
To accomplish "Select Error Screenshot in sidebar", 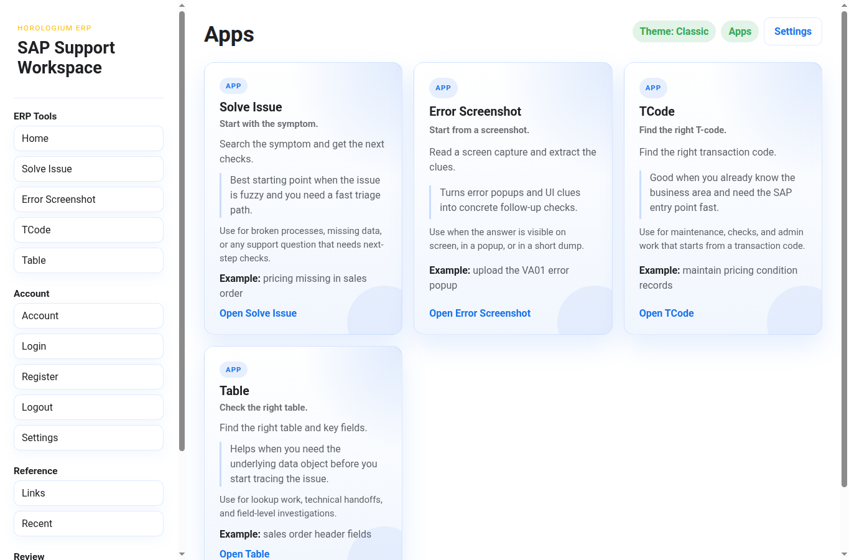I will [88, 199].
